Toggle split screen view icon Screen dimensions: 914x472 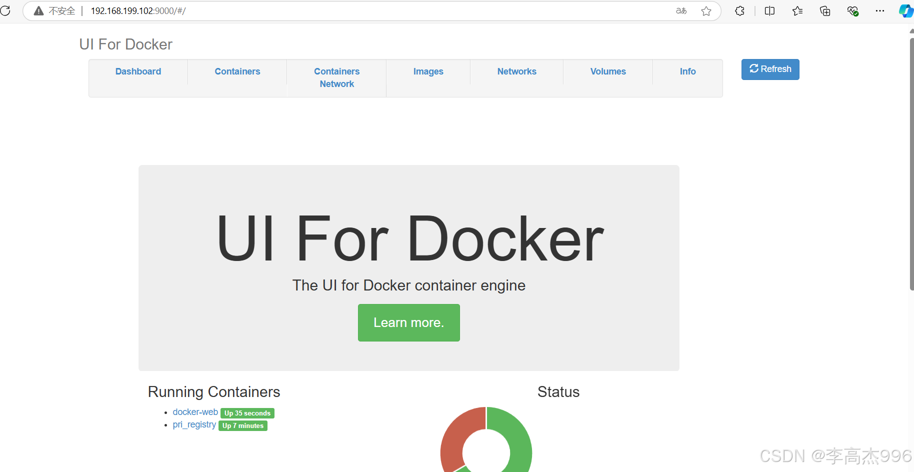(770, 11)
